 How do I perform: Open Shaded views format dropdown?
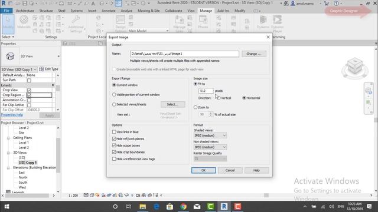210,135
